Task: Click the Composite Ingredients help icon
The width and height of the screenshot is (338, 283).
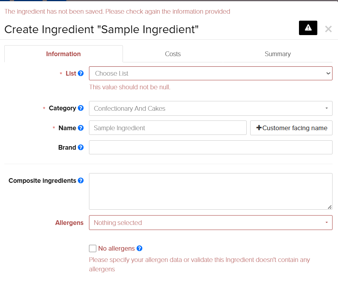Action: pos(81,180)
